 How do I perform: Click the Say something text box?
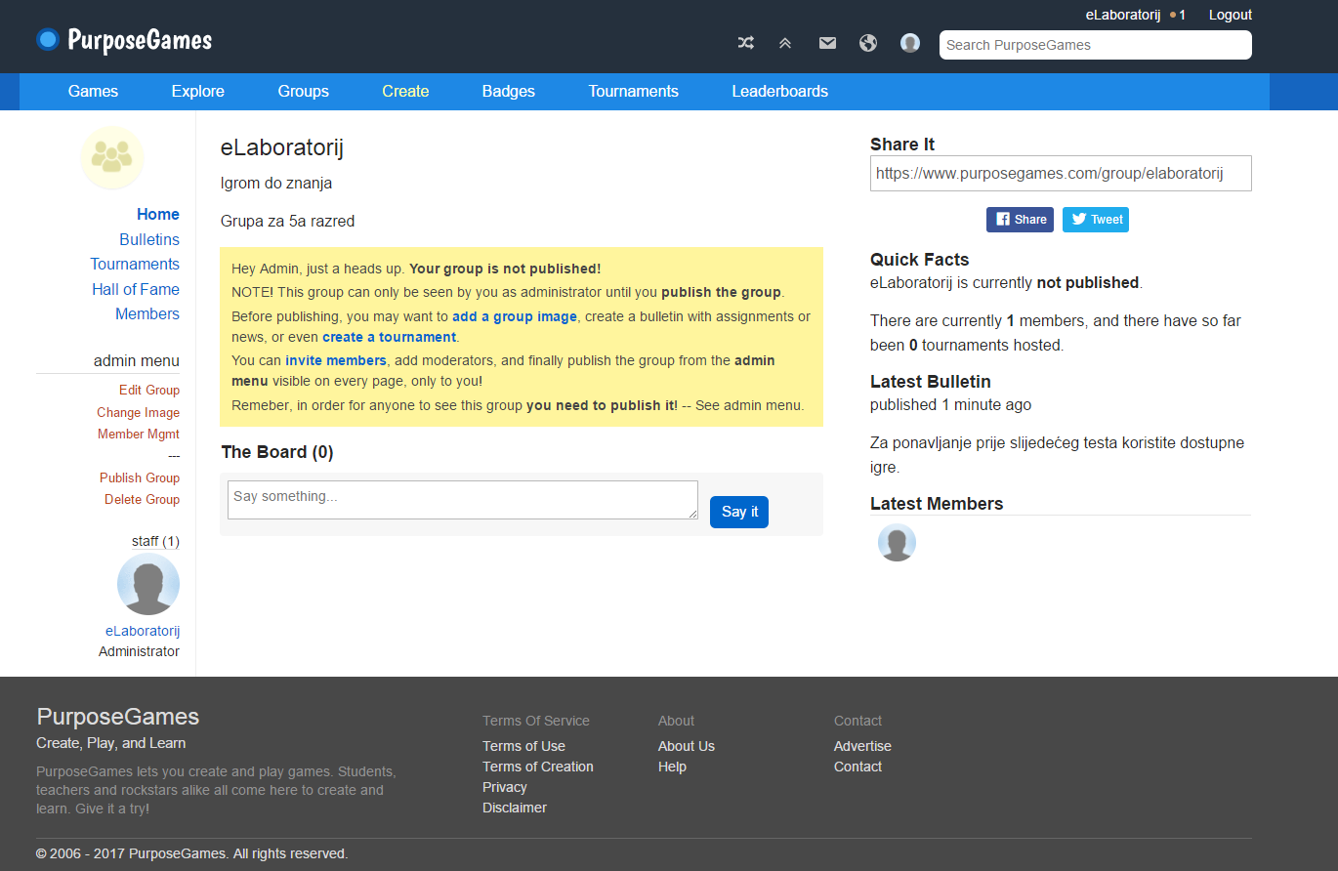click(462, 499)
